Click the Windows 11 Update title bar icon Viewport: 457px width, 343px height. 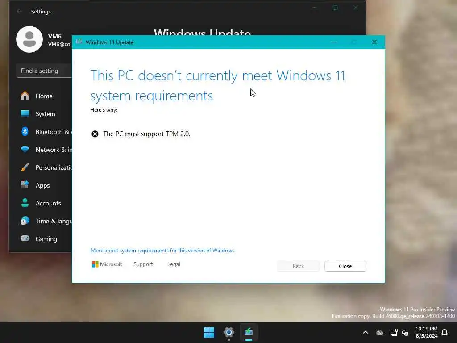(79, 42)
